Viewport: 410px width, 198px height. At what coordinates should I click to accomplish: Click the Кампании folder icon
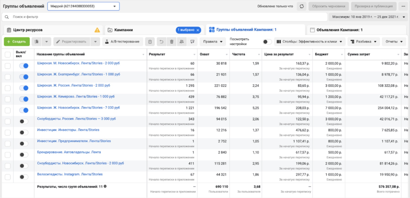[110, 30]
